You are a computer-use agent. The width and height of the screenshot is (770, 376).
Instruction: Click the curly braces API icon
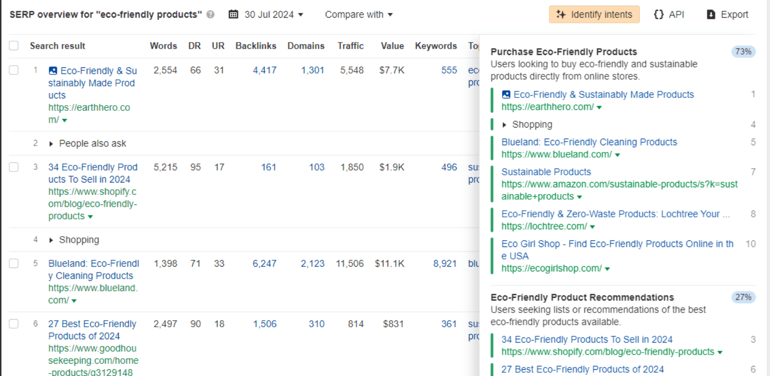pos(659,14)
